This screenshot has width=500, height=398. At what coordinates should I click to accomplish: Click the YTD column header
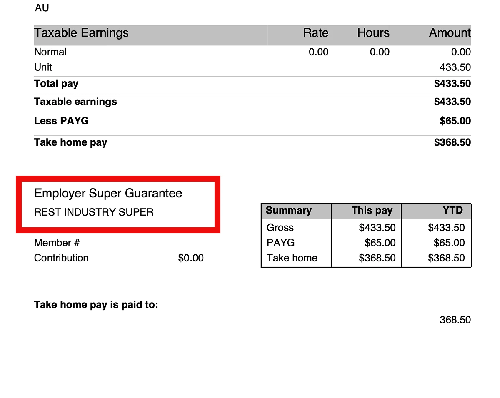(x=452, y=211)
